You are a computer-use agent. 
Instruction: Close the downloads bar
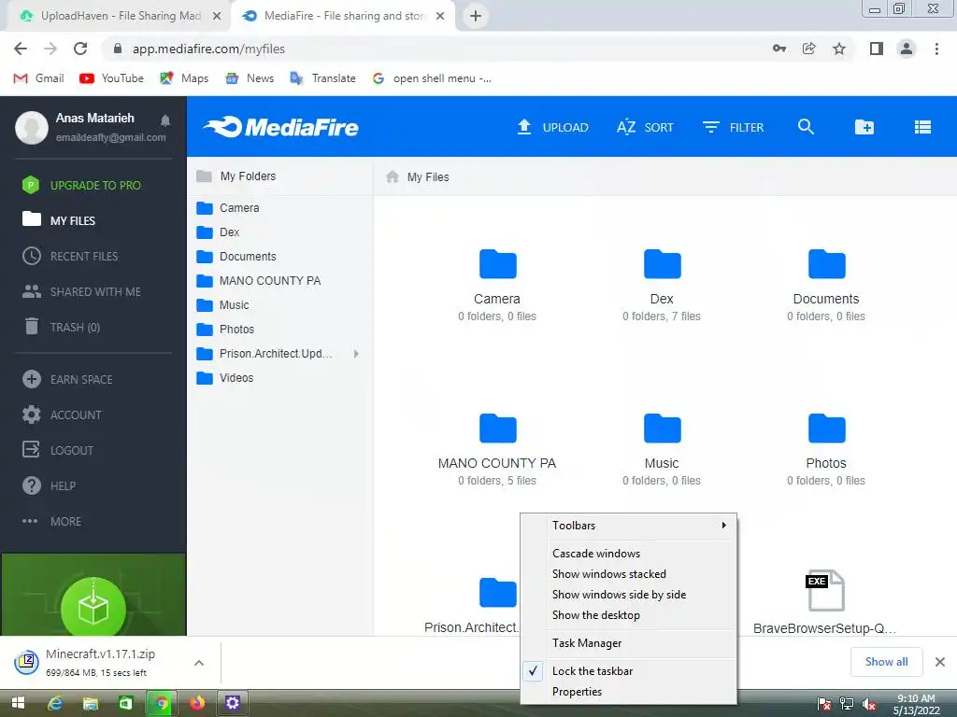(x=940, y=662)
